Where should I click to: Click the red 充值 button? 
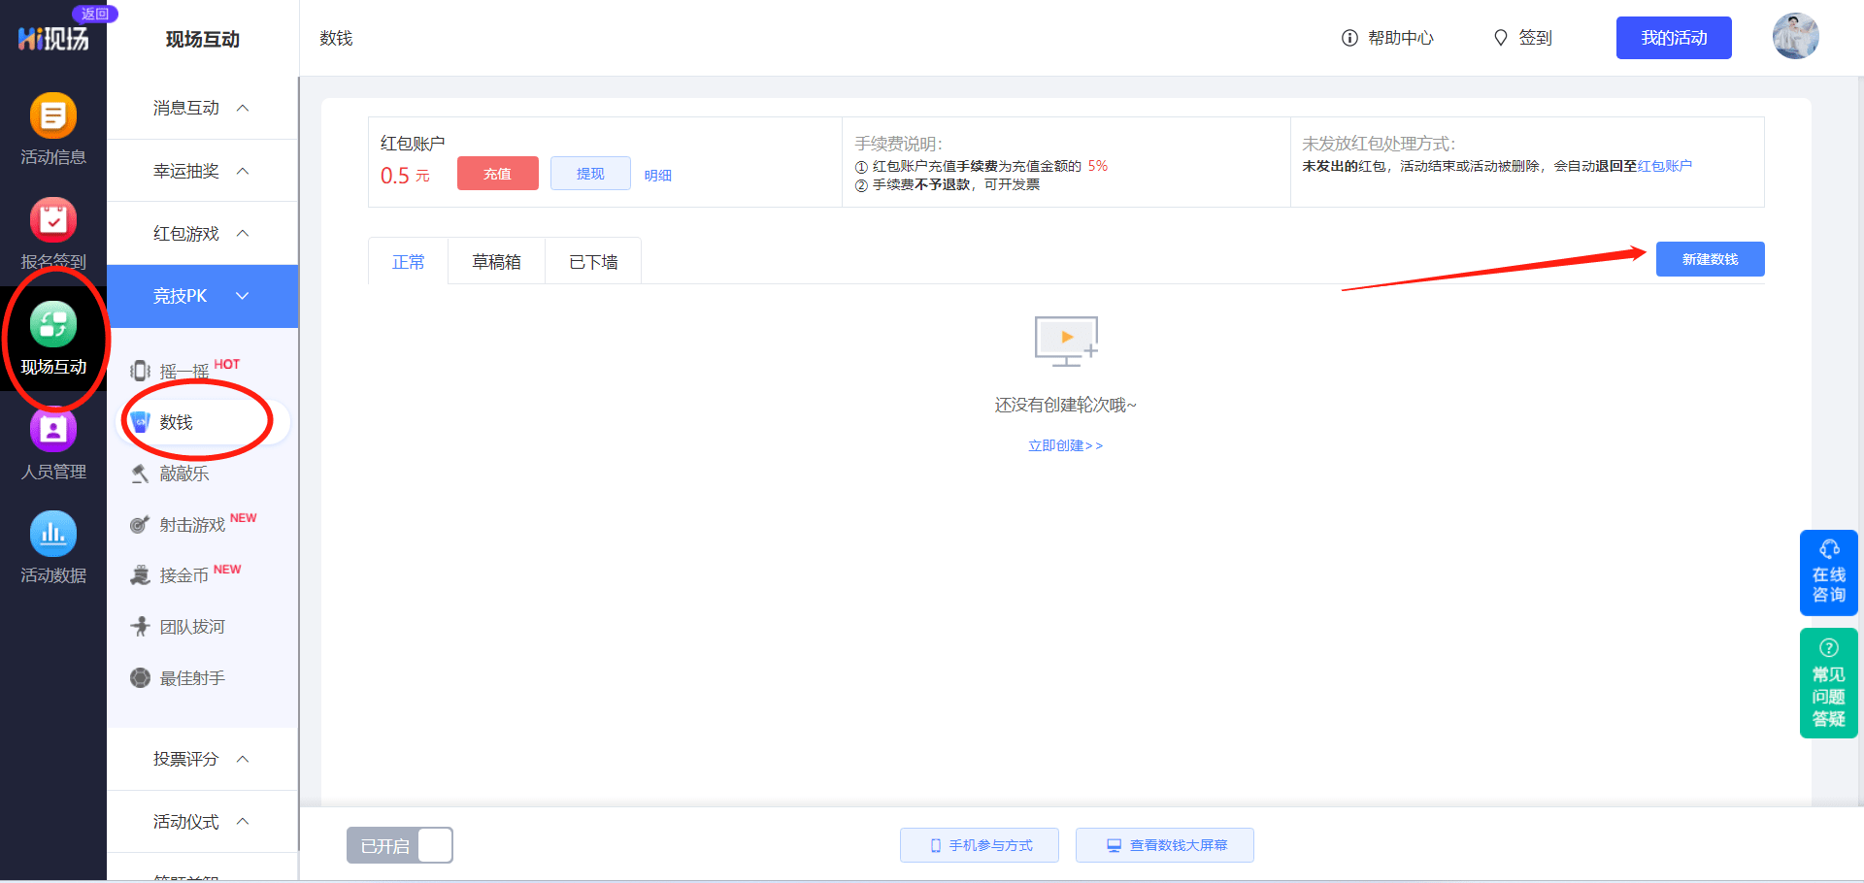497,174
